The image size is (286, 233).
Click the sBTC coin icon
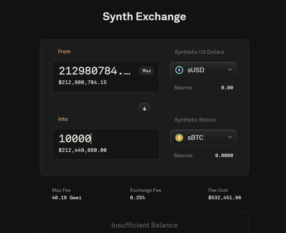[179, 138]
